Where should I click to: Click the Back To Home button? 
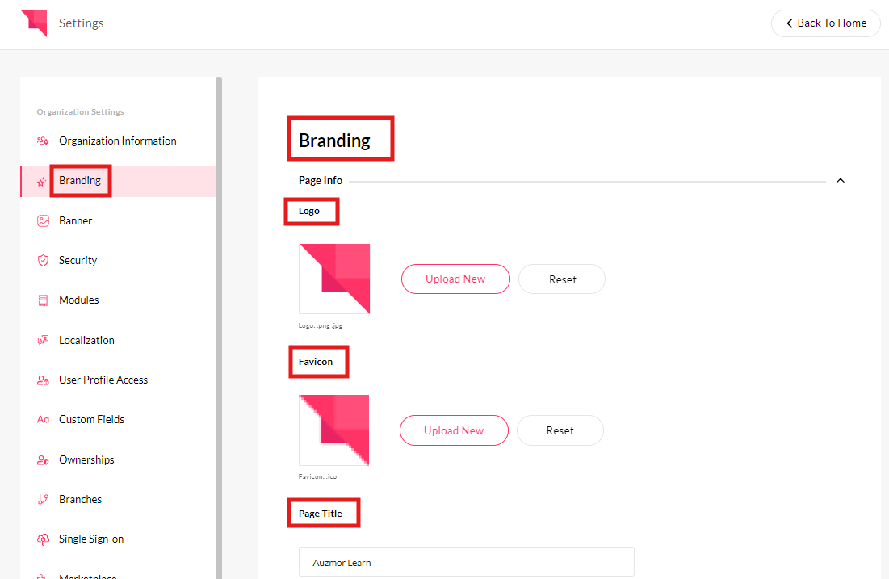[825, 23]
